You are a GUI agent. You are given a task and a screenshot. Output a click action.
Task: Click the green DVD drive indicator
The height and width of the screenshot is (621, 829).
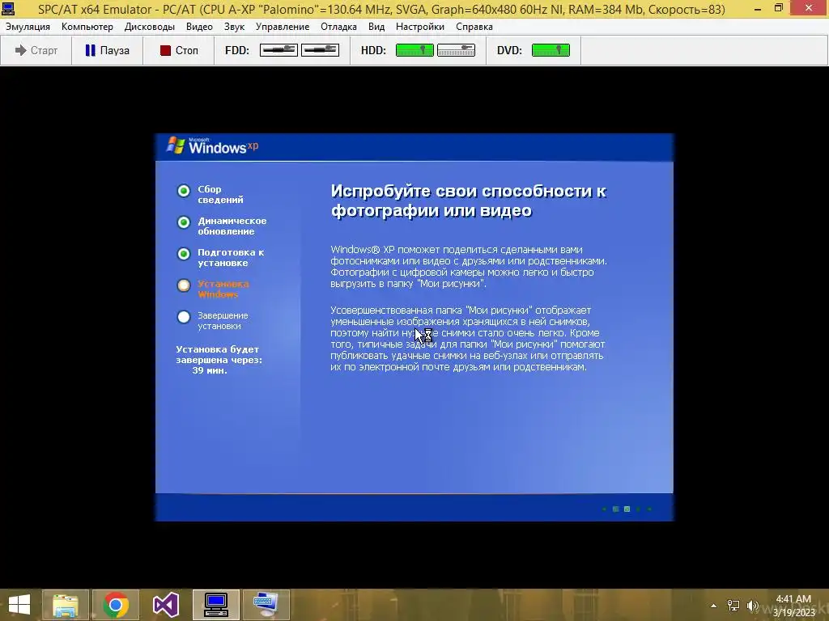click(551, 50)
